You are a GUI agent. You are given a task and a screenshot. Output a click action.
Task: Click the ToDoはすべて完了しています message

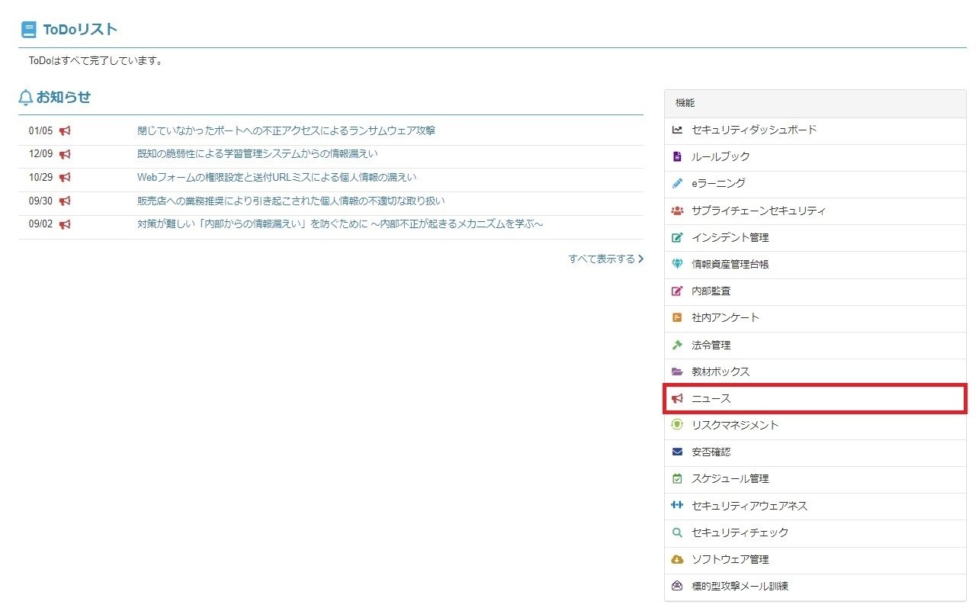point(95,60)
